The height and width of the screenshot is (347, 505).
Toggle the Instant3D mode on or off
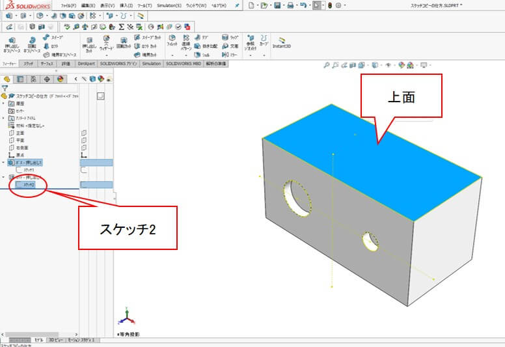[x=282, y=41]
